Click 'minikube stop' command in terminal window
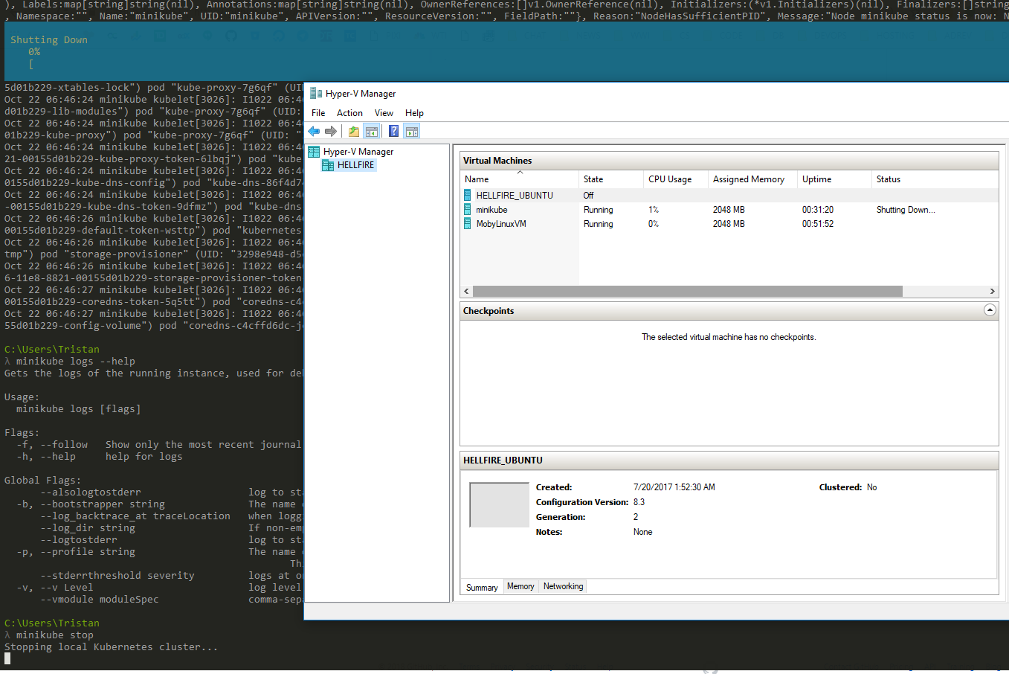The image size is (1009, 674). click(55, 635)
